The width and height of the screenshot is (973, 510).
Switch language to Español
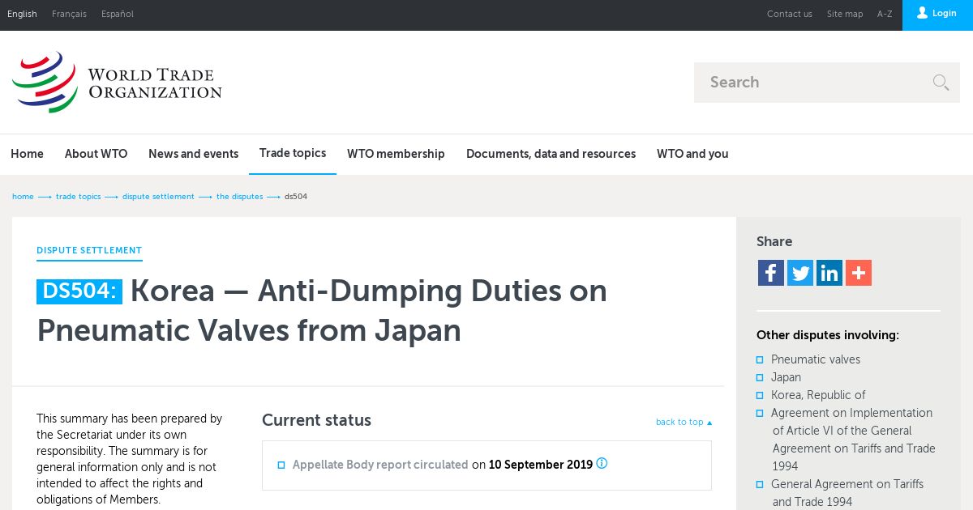click(118, 14)
